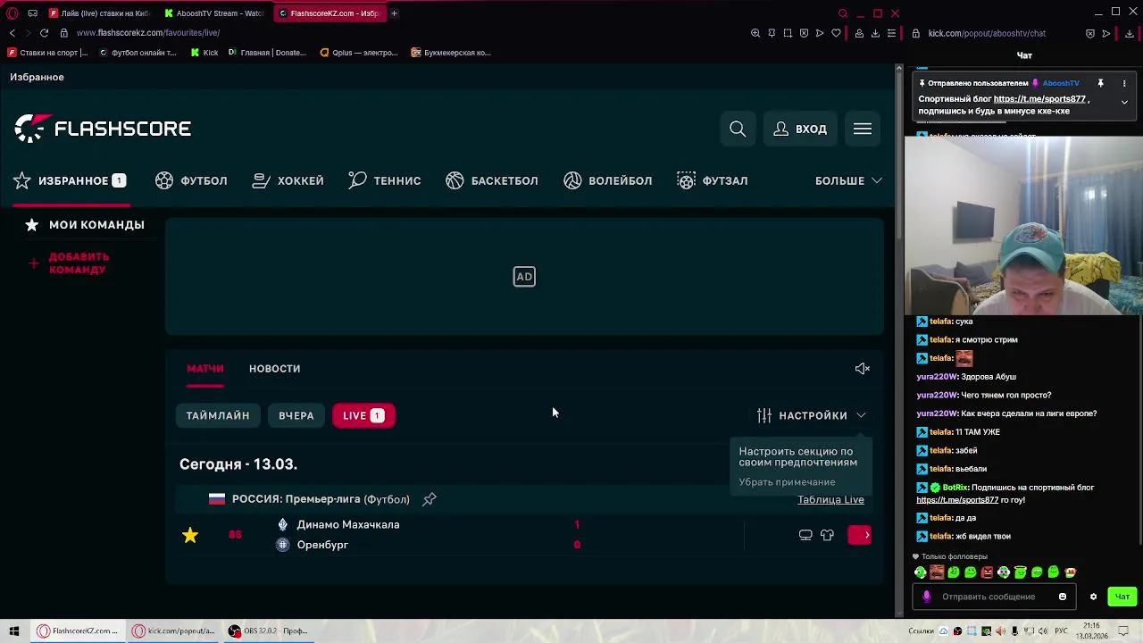Open the Qplus bookmark
The image size is (1143, 643).
point(358,53)
